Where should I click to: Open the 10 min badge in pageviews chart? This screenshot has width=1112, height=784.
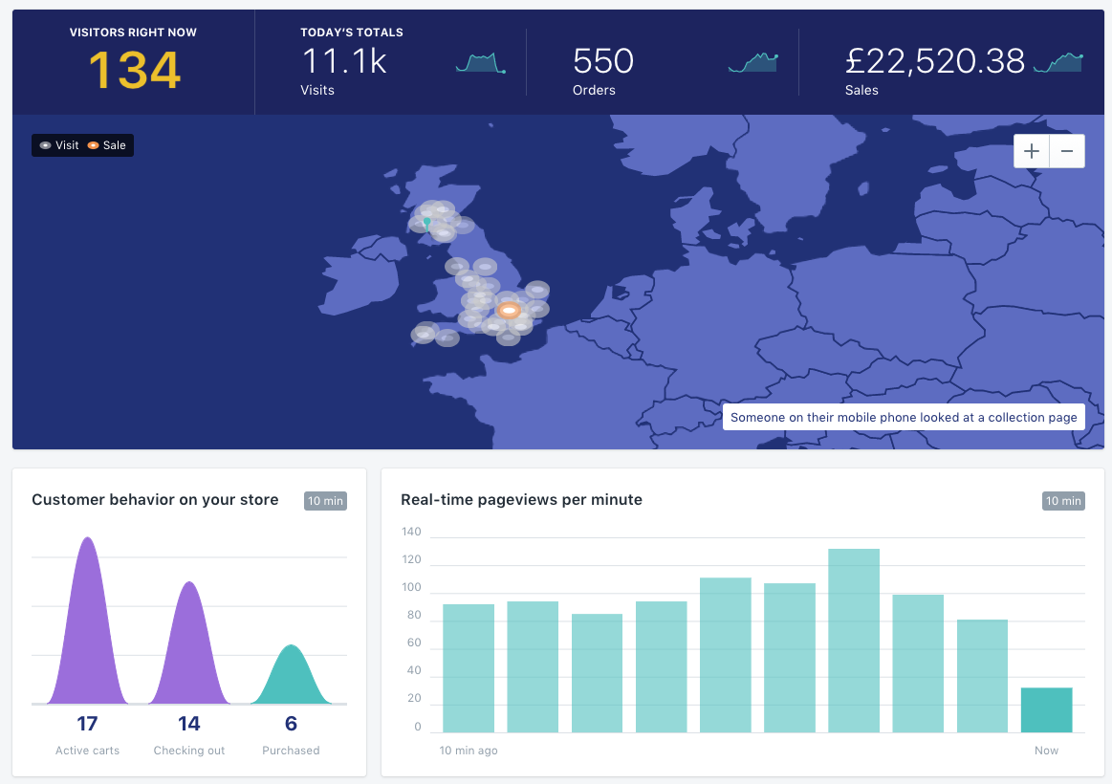[x=1063, y=500]
